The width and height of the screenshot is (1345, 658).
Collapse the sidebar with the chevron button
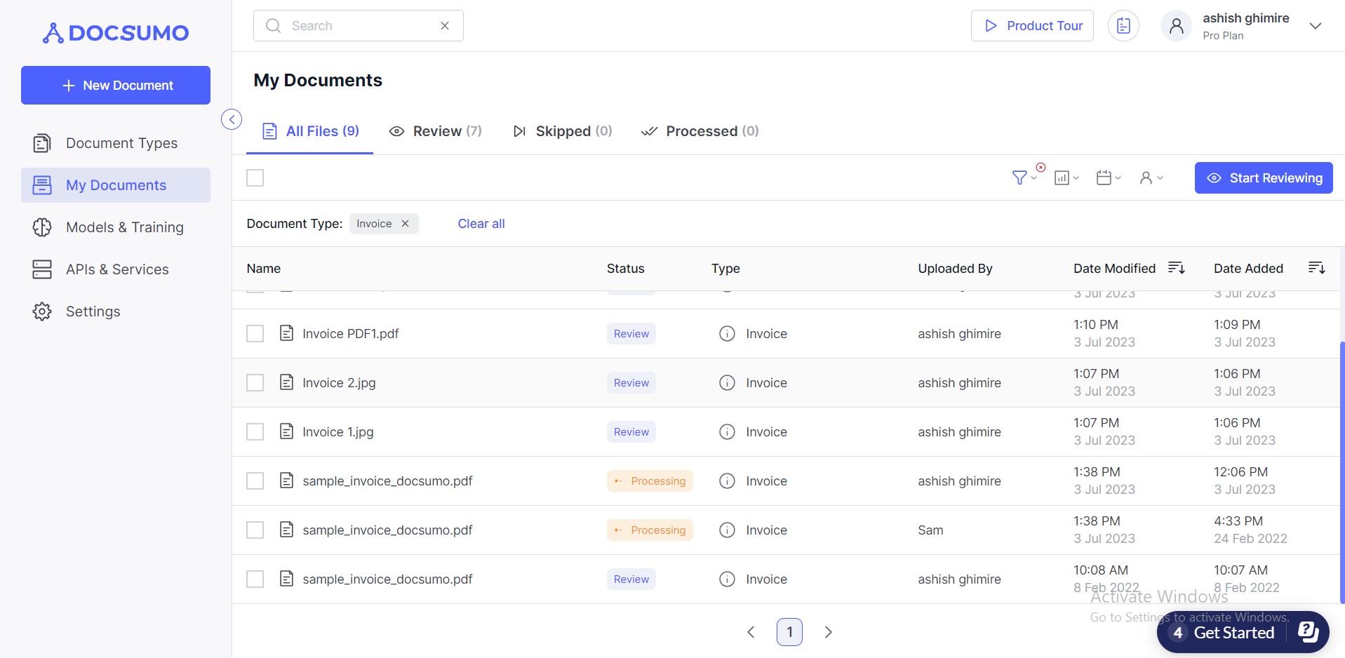(232, 119)
